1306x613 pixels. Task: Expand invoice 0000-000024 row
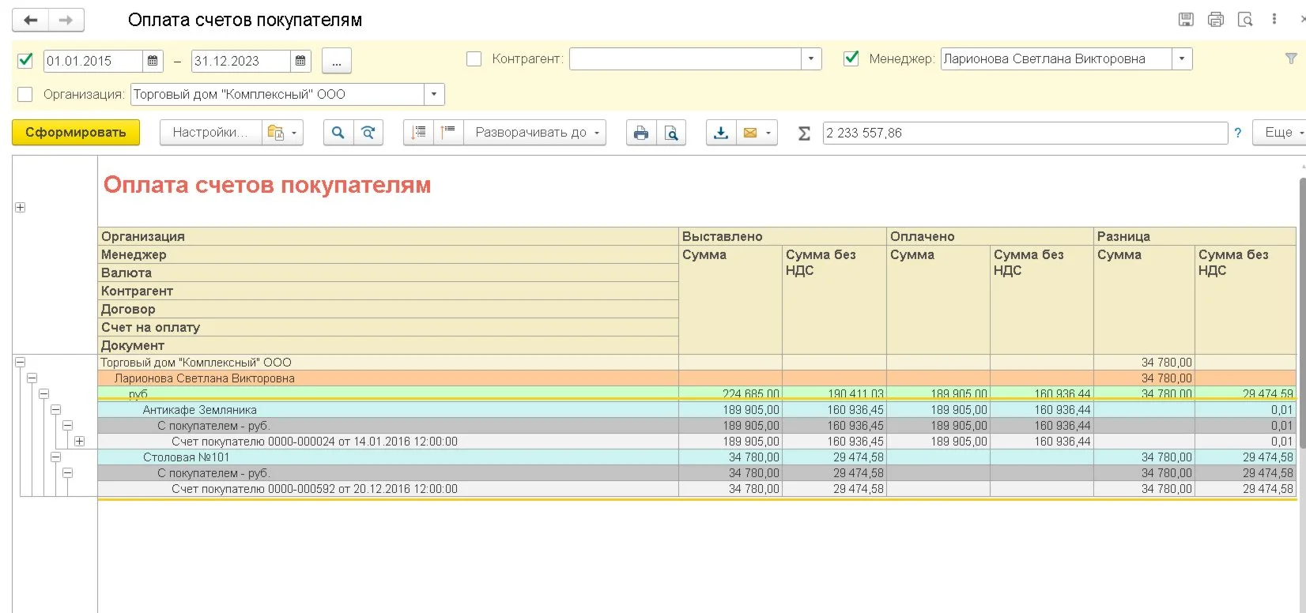pos(79,442)
